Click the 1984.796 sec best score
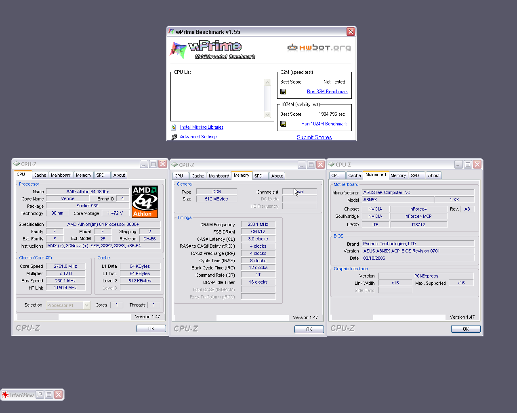Viewport: 517px width, 413px height. [x=332, y=114]
